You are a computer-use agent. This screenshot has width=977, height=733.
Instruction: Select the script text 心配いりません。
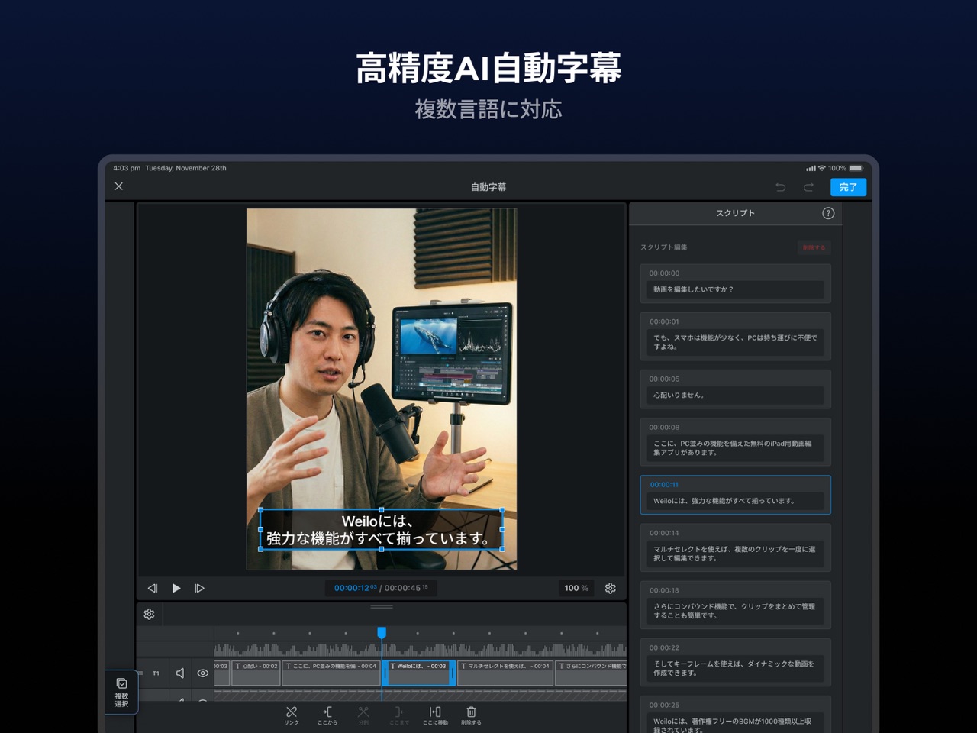pyautogui.click(x=736, y=395)
